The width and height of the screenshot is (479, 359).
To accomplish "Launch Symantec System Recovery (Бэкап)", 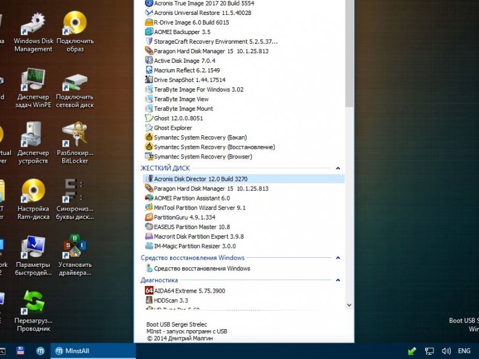I will coord(196,138).
